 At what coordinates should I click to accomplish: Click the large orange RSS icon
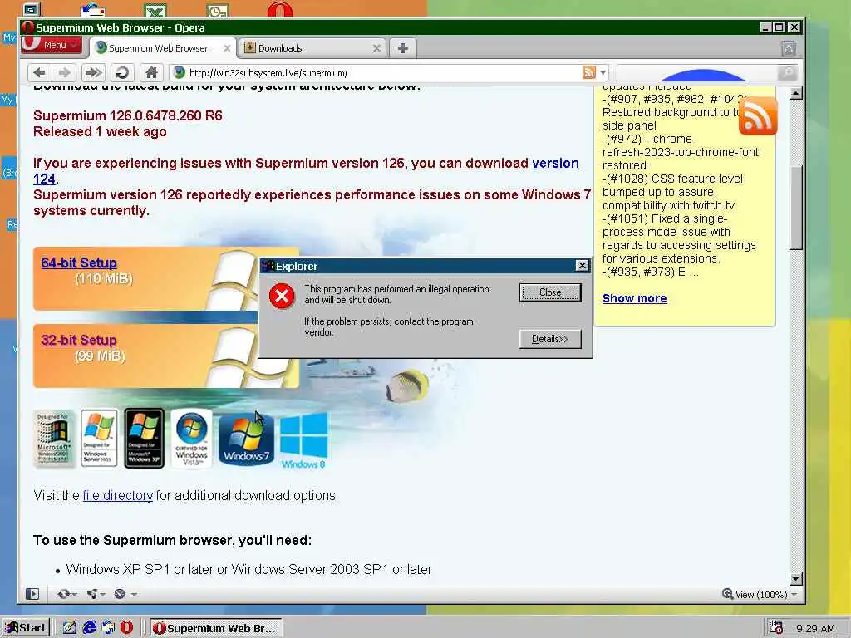pos(758,115)
